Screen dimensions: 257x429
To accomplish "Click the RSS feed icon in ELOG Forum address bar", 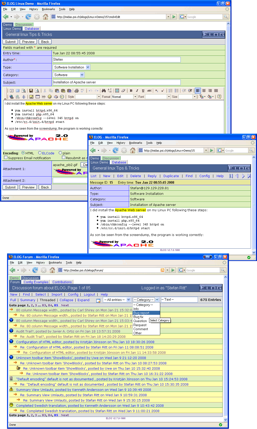I will pyautogui.click(x=162, y=270).
